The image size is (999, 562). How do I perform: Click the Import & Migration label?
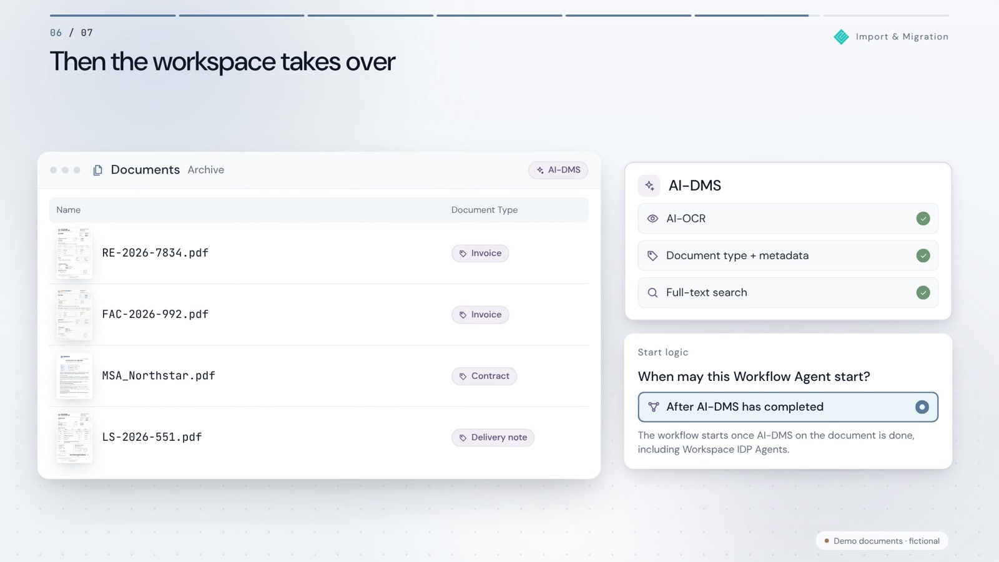pyautogui.click(x=902, y=37)
